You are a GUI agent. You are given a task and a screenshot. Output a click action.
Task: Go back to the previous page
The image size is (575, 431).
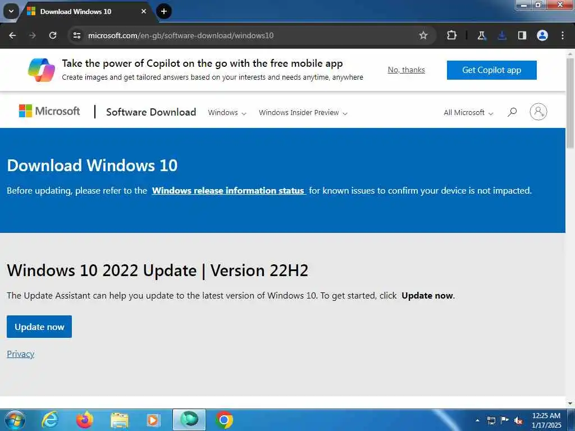[12, 35]
